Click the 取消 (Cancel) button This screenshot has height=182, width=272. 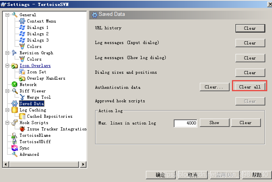click(193, 175)
